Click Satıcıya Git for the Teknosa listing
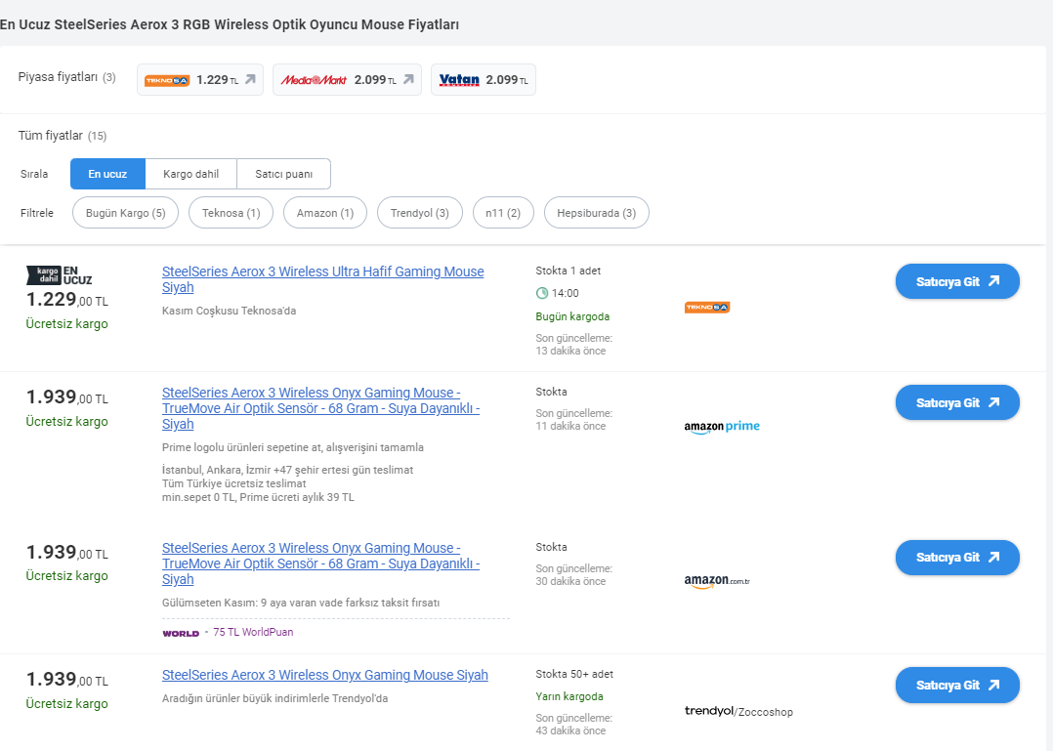The image size is (1053, 751). 957,281
